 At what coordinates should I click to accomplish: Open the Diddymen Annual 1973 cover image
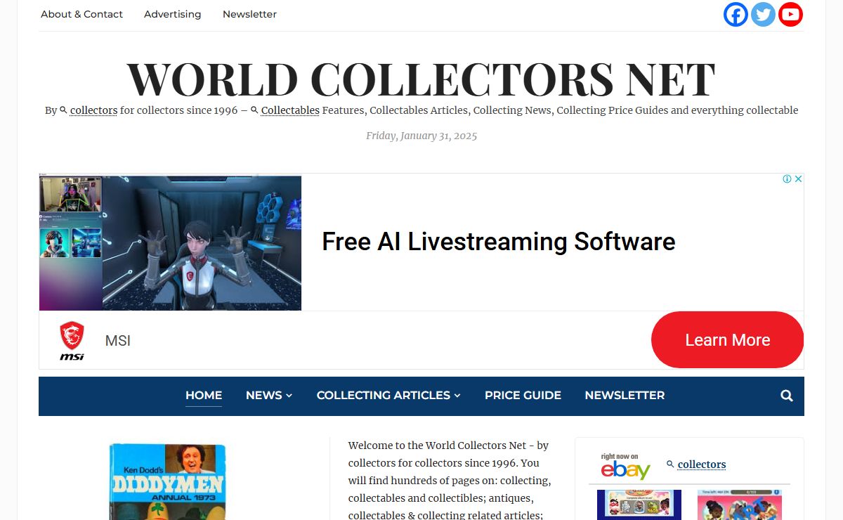(168, 481)
